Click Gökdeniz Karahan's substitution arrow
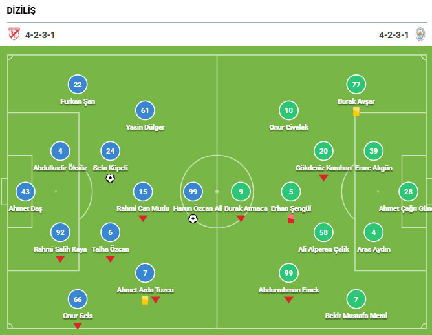 pos(323,178)
